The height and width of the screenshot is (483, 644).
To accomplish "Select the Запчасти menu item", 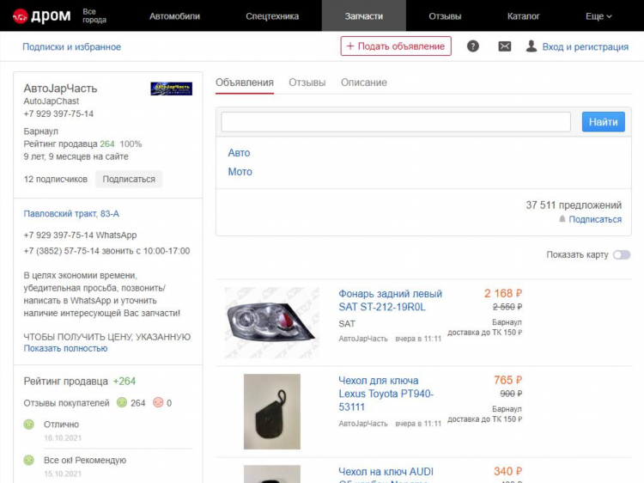I will pos(364,16).
